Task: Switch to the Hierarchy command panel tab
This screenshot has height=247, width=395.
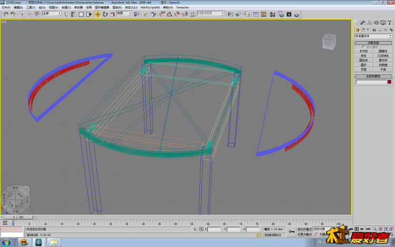Action: click(x=369, y=23)
